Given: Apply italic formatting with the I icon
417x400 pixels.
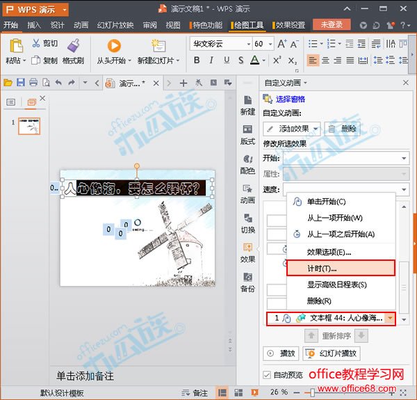Looking at the screenshot, I should (x=213, y=61).
